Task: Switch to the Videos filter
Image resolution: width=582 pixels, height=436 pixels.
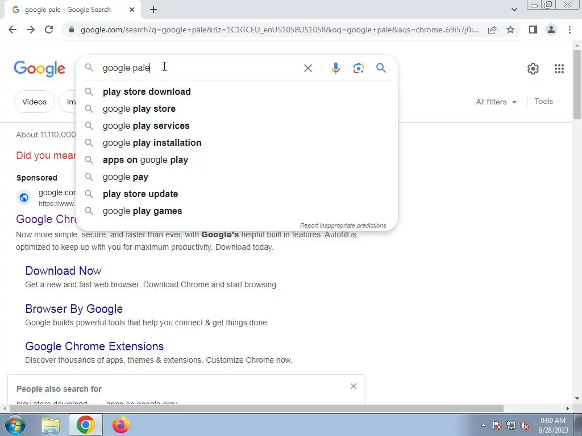Action: pos(34,102)
